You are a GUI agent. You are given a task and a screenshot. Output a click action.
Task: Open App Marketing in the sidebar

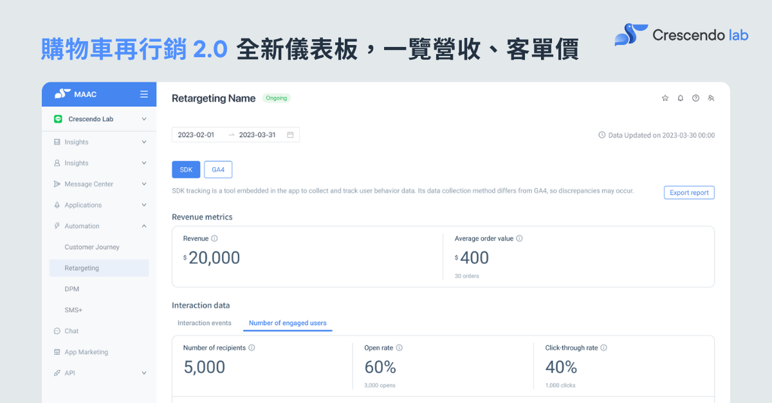pos(86,352)
